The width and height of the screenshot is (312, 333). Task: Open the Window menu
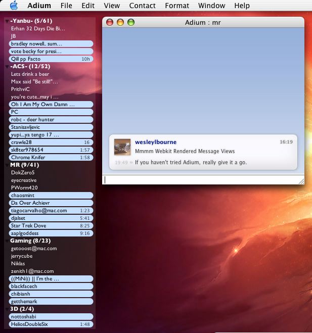pyautogui.click(x=211, y=6)
